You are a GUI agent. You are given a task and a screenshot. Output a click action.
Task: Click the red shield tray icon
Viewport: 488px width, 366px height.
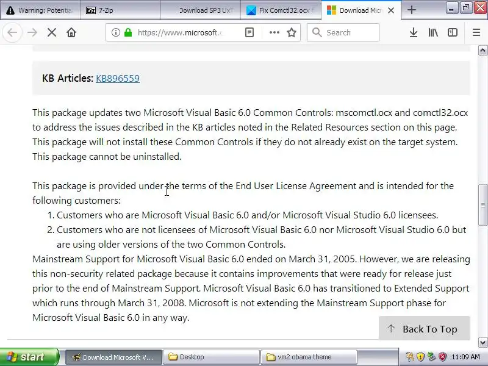pyautogui.click(x=442, y=357)
